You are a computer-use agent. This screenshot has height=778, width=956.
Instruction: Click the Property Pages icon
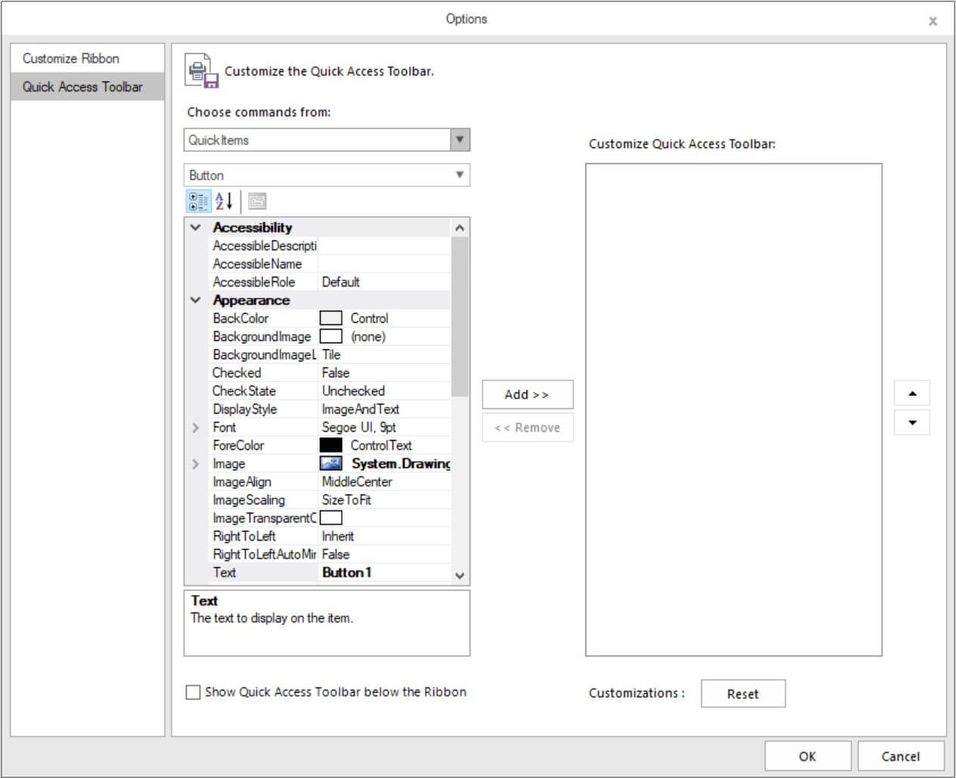[257, 201]
